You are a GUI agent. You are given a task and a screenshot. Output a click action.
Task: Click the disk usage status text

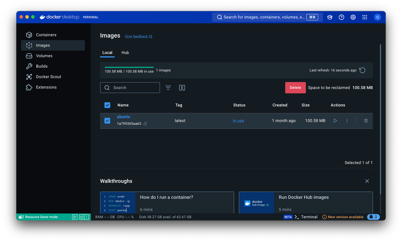[165, 217]
